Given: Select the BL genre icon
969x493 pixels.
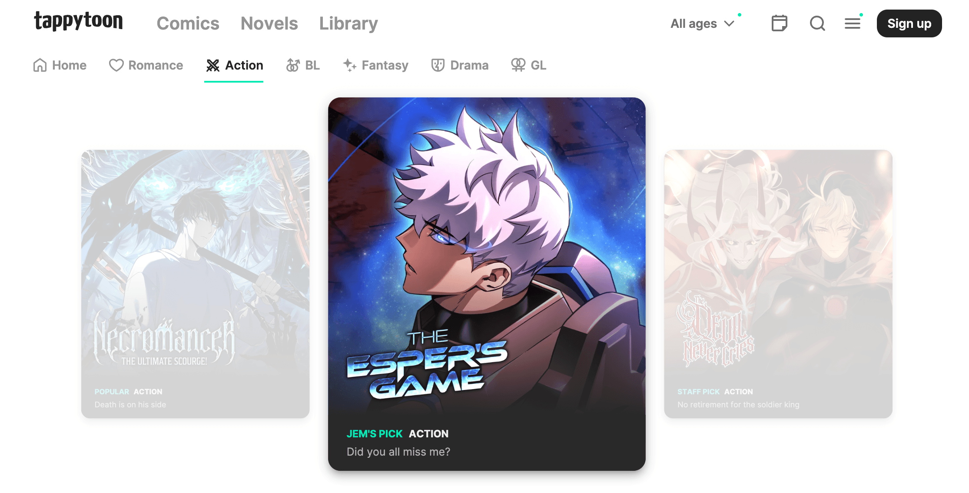Looking at the screenshot, I should tap(293, 65).
